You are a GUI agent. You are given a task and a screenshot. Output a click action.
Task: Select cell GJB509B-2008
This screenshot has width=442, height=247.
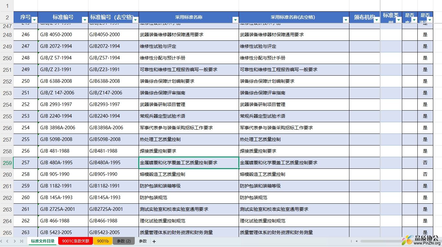coord(113,139)
